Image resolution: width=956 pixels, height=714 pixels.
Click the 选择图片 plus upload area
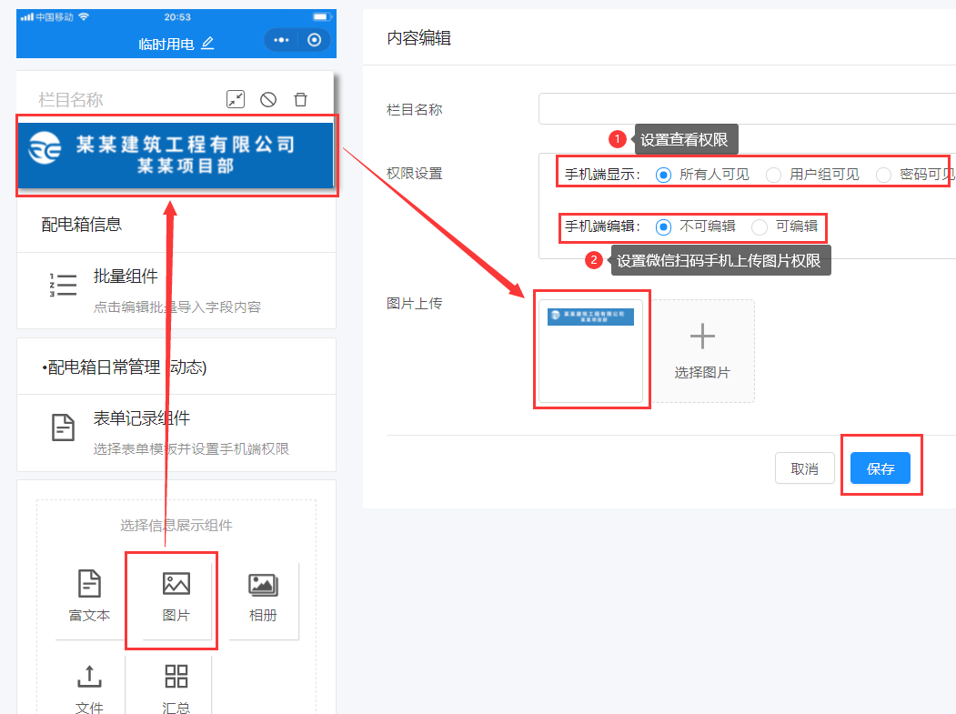point(702,350)
